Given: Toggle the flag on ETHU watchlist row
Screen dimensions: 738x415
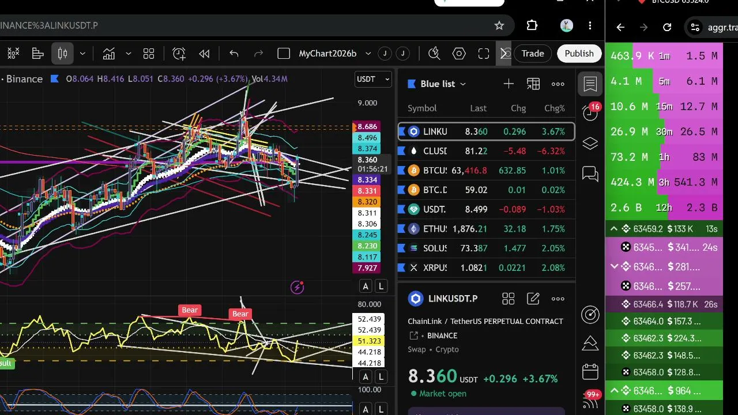Looking at the screenshot, I should pos(402,229).
